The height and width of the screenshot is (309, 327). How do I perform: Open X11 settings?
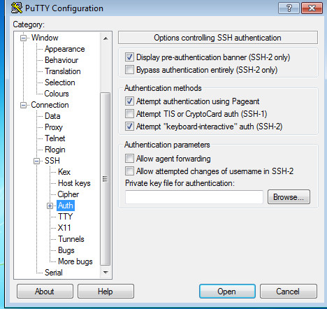[64, 228]
